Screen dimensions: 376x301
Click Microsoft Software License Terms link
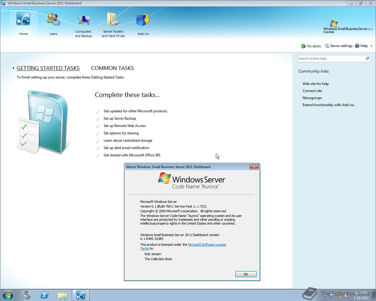207,245
